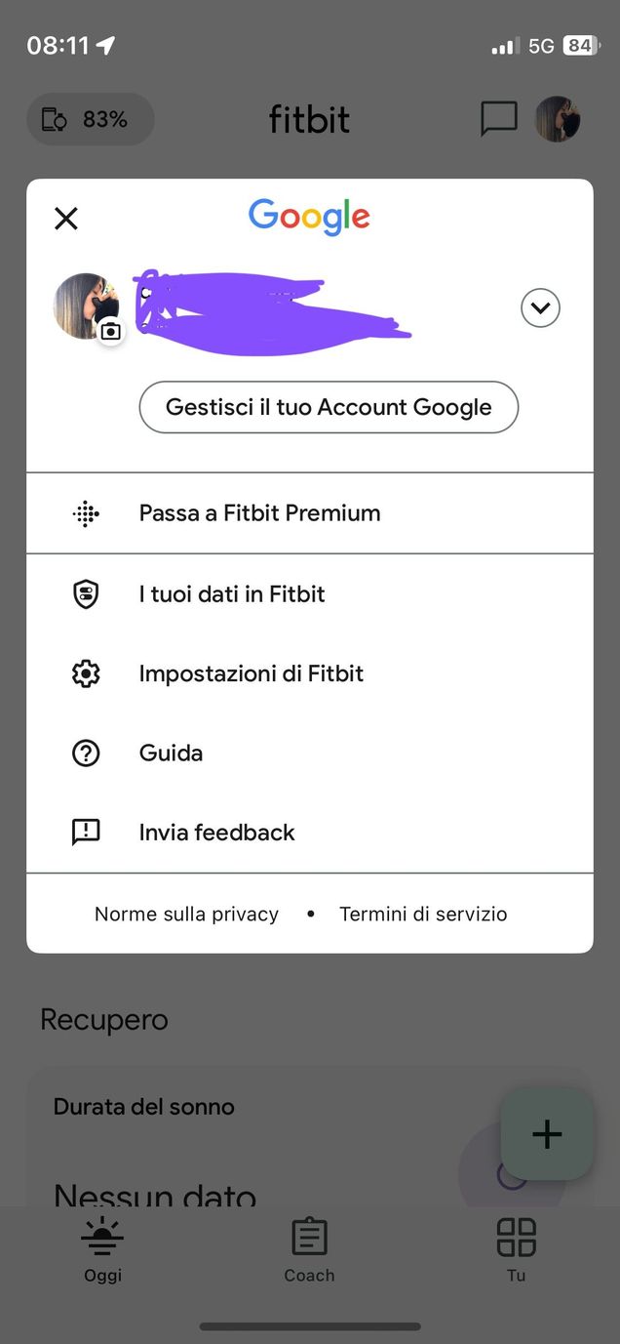Tap the question mark help icon

[x=86, y=753]
